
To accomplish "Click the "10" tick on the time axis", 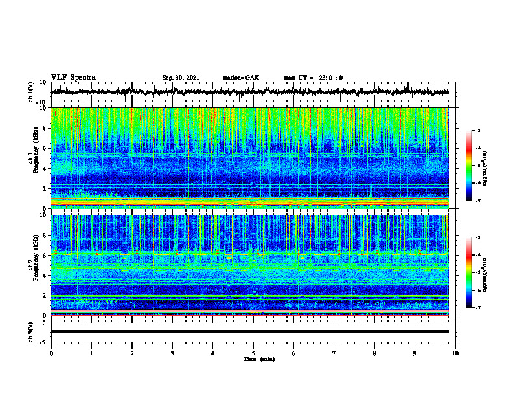I will (455, 353).
